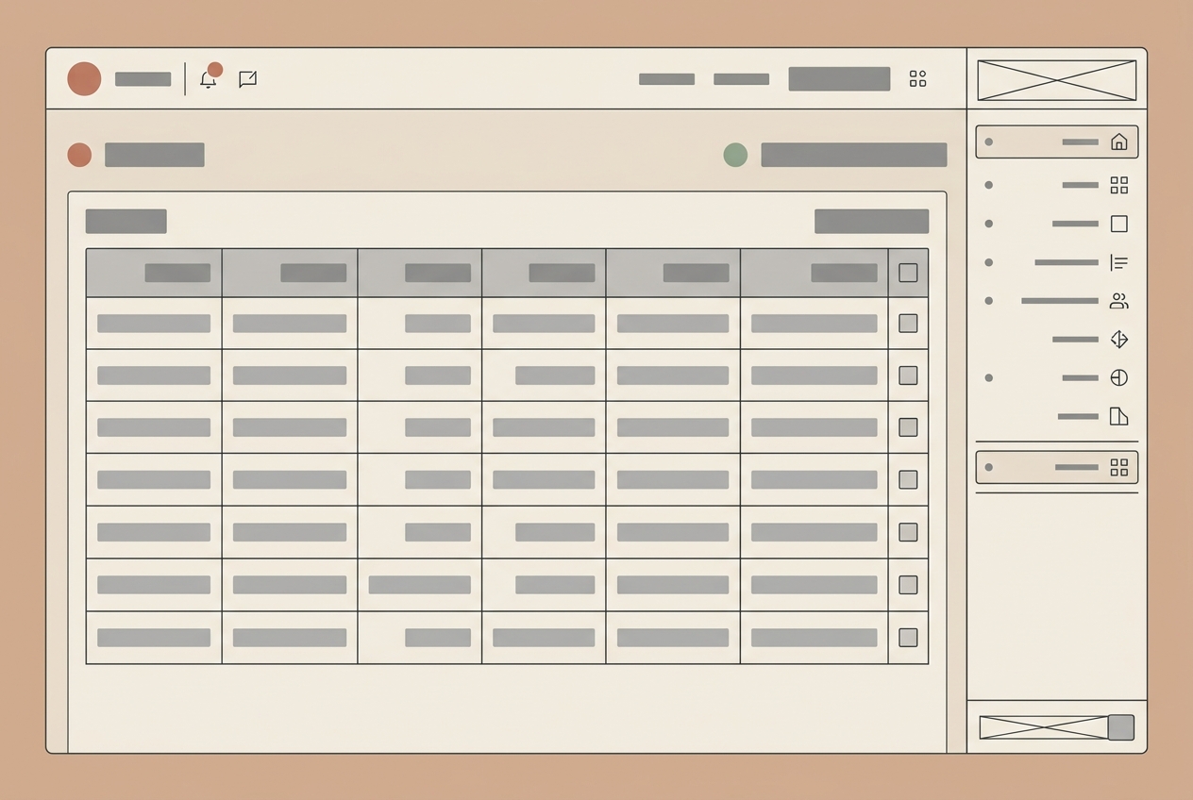This screenshot has height=800, width=1193.
Task: Click the first navigation link in top header
Action: tap(666, 79)
